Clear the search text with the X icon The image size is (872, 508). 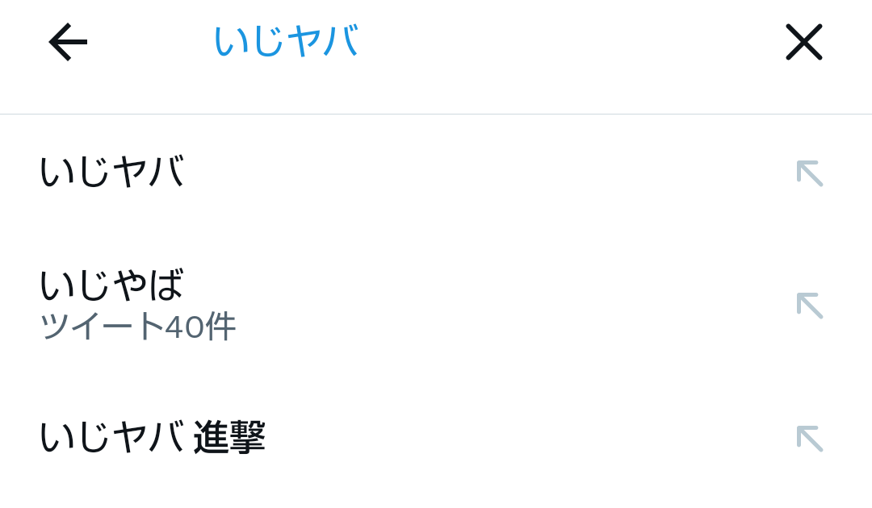click(x=803, y=42)
